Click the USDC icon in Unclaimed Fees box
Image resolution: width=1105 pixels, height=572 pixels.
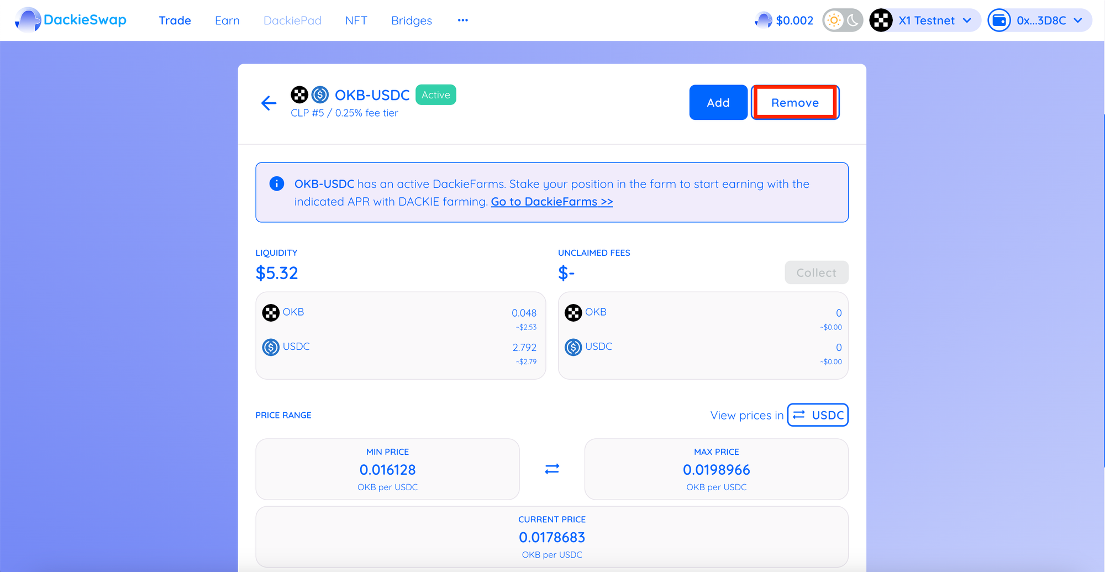click(573, 347)
